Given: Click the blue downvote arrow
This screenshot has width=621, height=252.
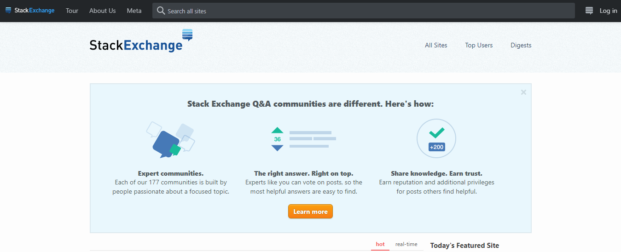Looking at the screenshot, I should [x=277, y=148].
